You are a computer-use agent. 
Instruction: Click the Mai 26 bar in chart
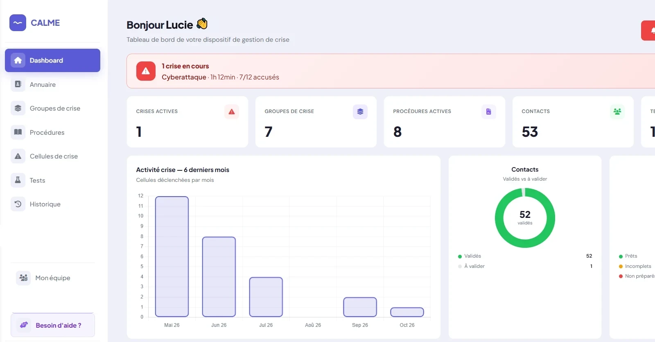172,256
